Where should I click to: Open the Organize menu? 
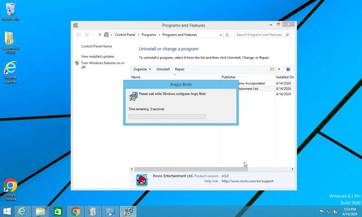point(142,69)
